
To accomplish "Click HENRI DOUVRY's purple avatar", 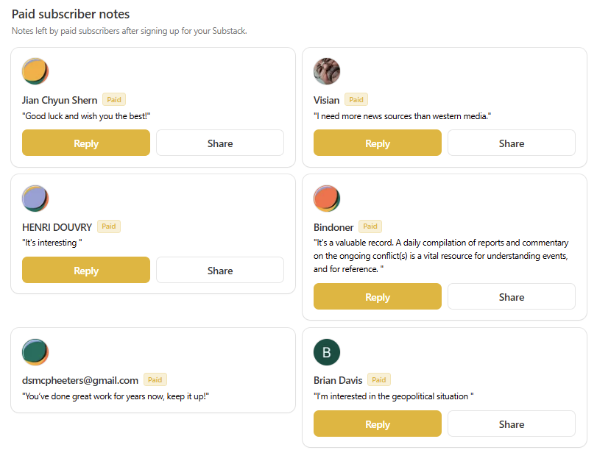I will (x=35, y=199).
